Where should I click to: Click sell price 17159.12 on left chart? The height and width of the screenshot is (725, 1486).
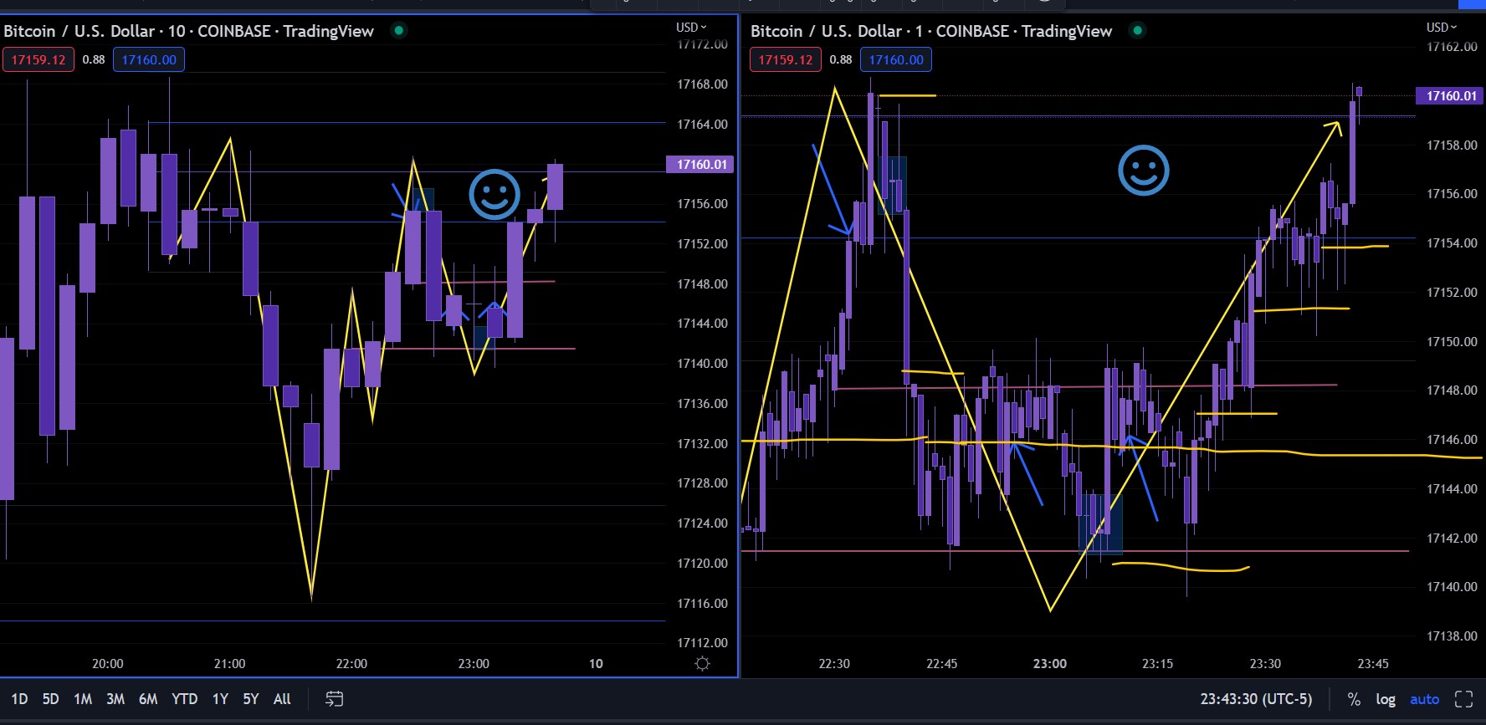click(38, 59)
